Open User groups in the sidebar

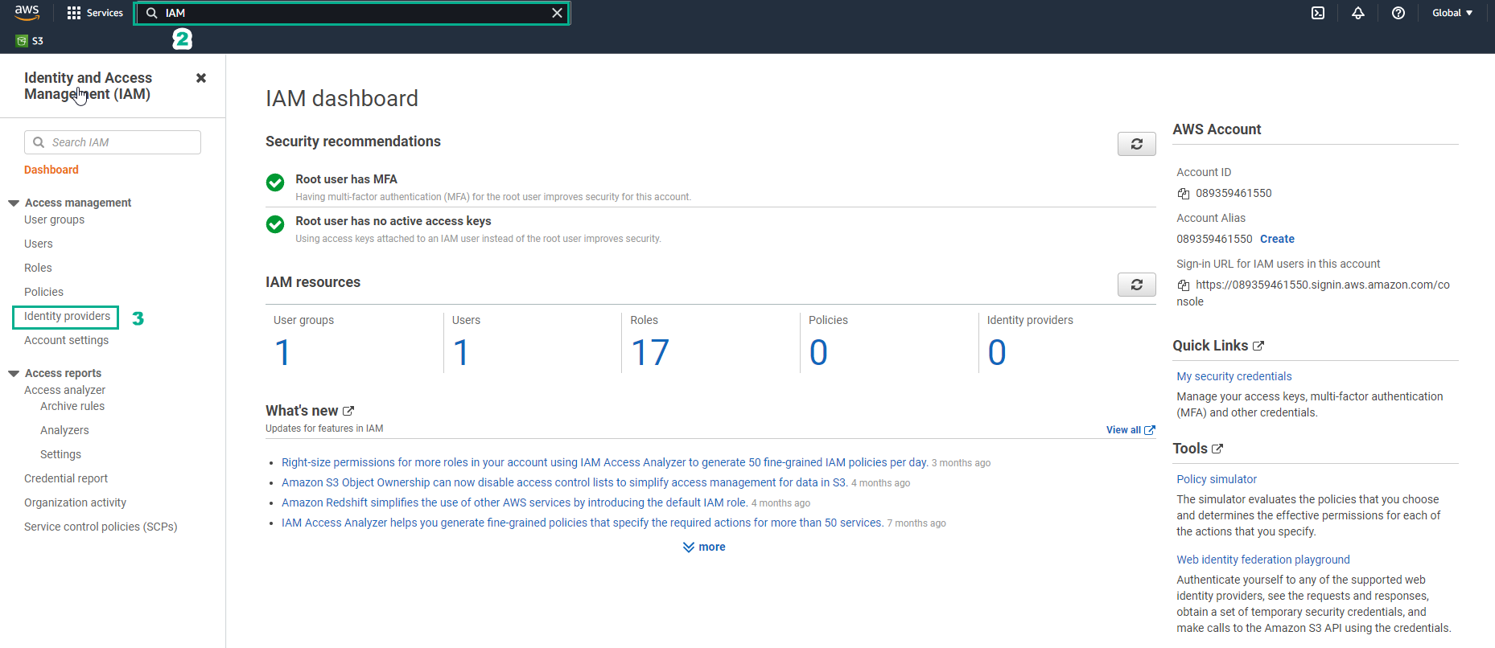pos(54,219)
